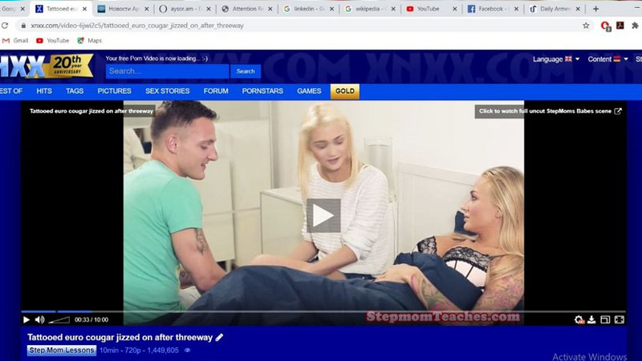Image resolution: width=642 pixels, height=361 pixels.
Task: Open video quality settings gear
Action: tap(579, 319)
